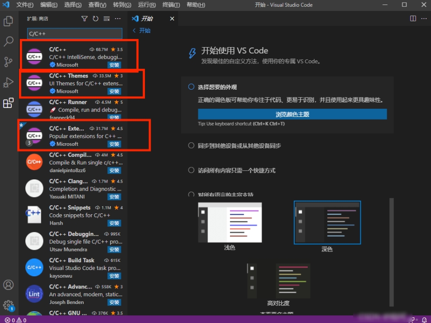
Task: Open editor more actions menu
Action: tap(424, 19)
